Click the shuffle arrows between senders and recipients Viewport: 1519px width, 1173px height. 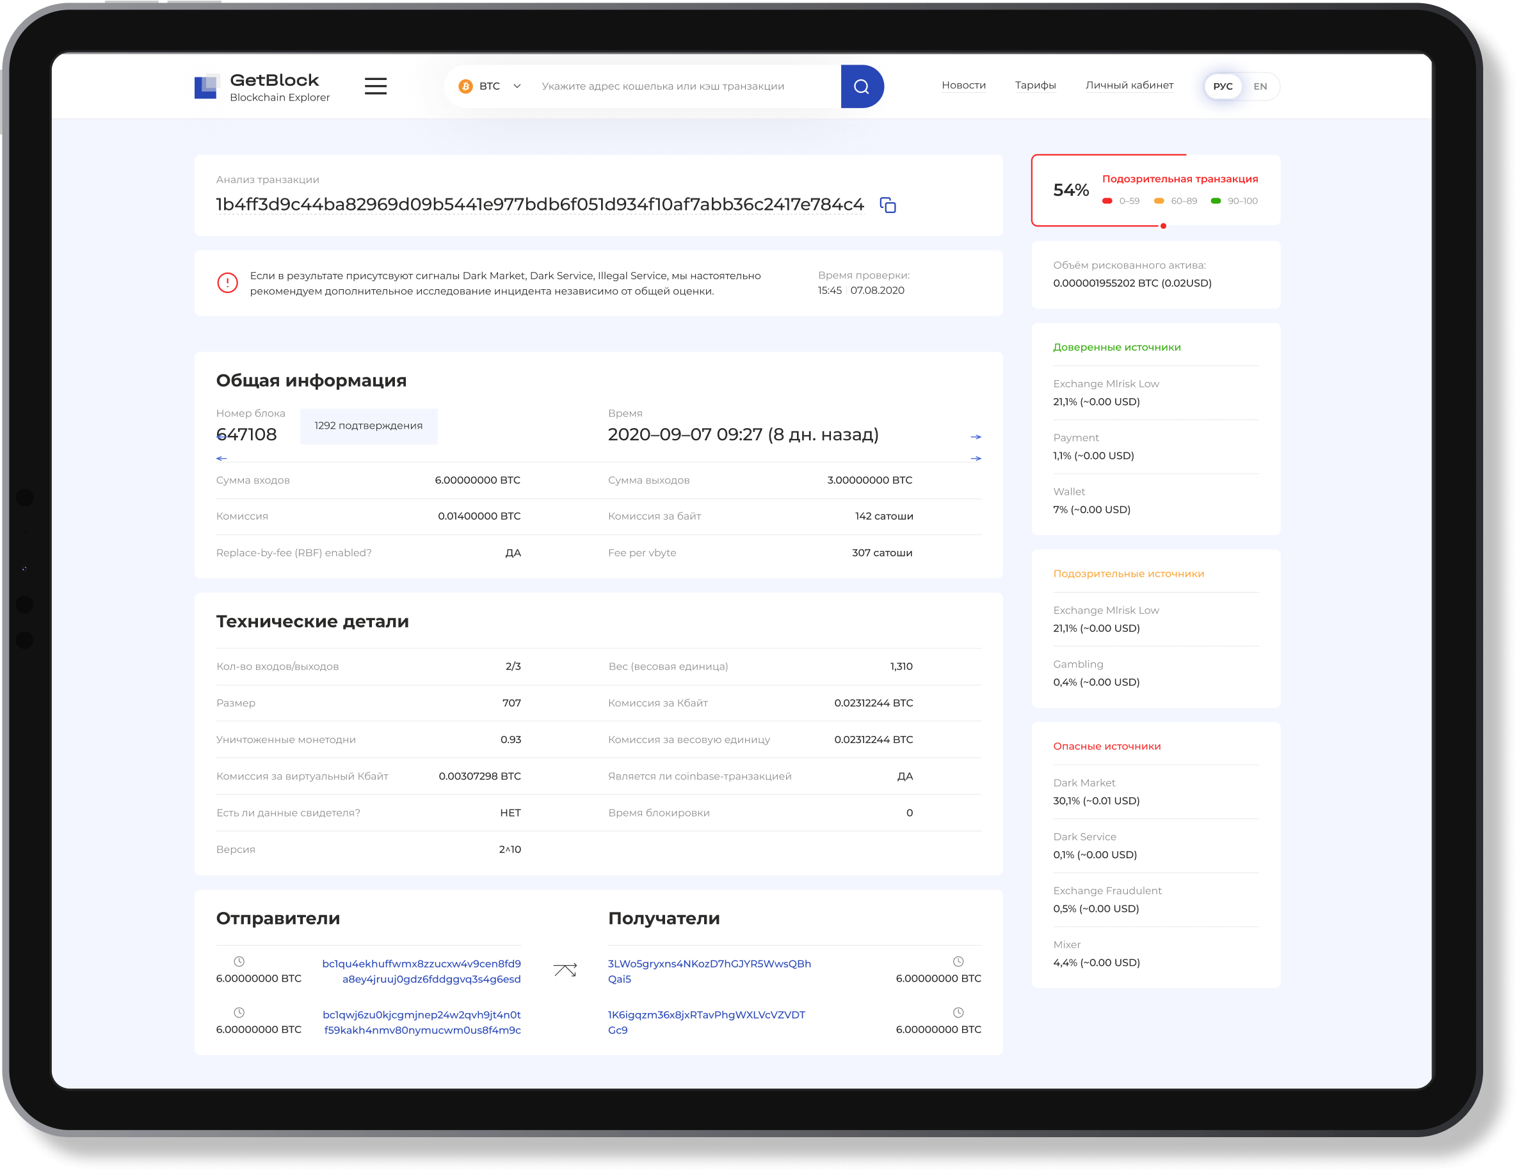coord(565,970)
